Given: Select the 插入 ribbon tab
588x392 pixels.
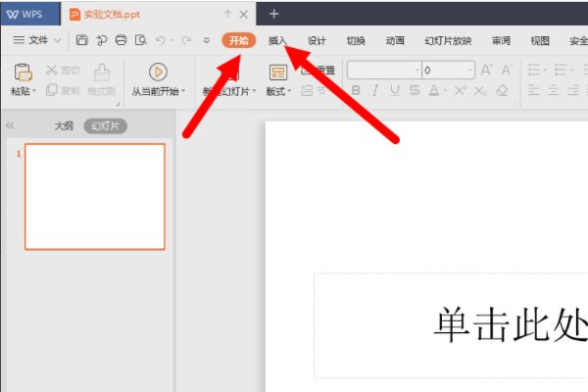Looking at the screenshot, I should pos(277,40).
